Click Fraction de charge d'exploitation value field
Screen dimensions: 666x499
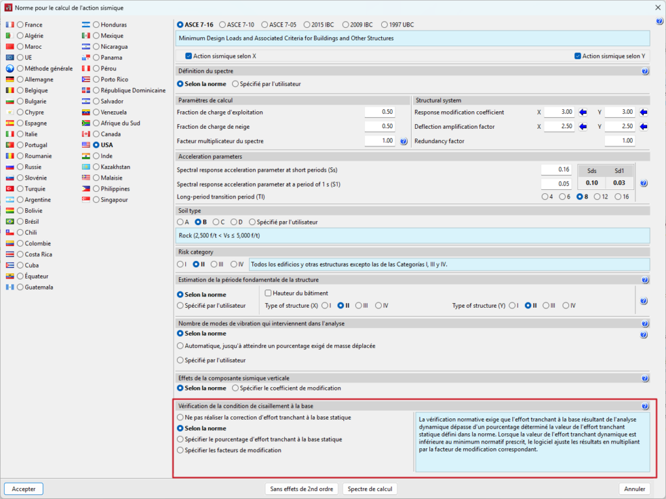[380, 112]
